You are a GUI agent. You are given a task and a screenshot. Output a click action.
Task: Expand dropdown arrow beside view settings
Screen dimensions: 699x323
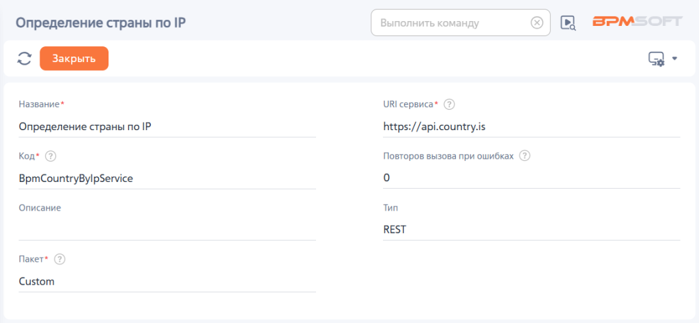(x=674, y=59)
